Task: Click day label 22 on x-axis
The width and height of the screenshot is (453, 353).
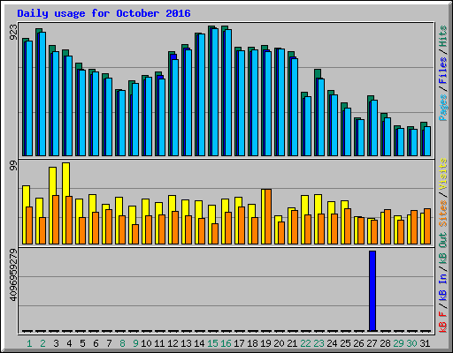Action: pos(305,343)
